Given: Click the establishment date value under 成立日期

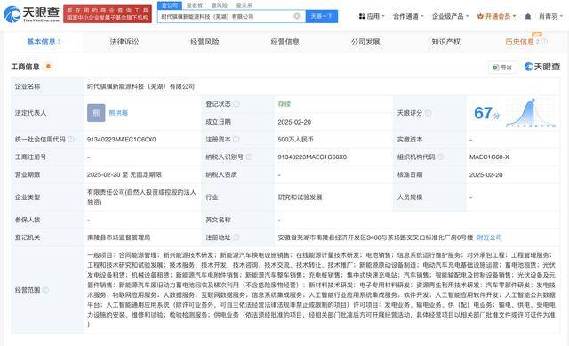Looking at the screenshot, I should [294, 122].
